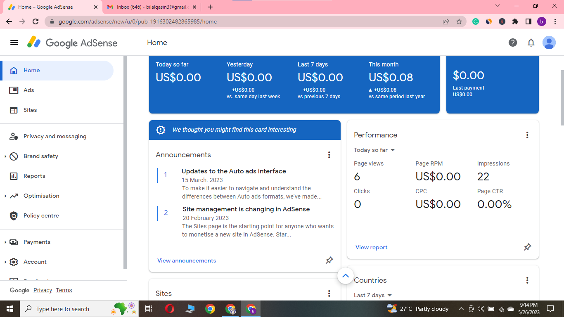The height and width of the screenshot is (317, 564).
Task: Pin the Announcements card
Action: (329, 260)
